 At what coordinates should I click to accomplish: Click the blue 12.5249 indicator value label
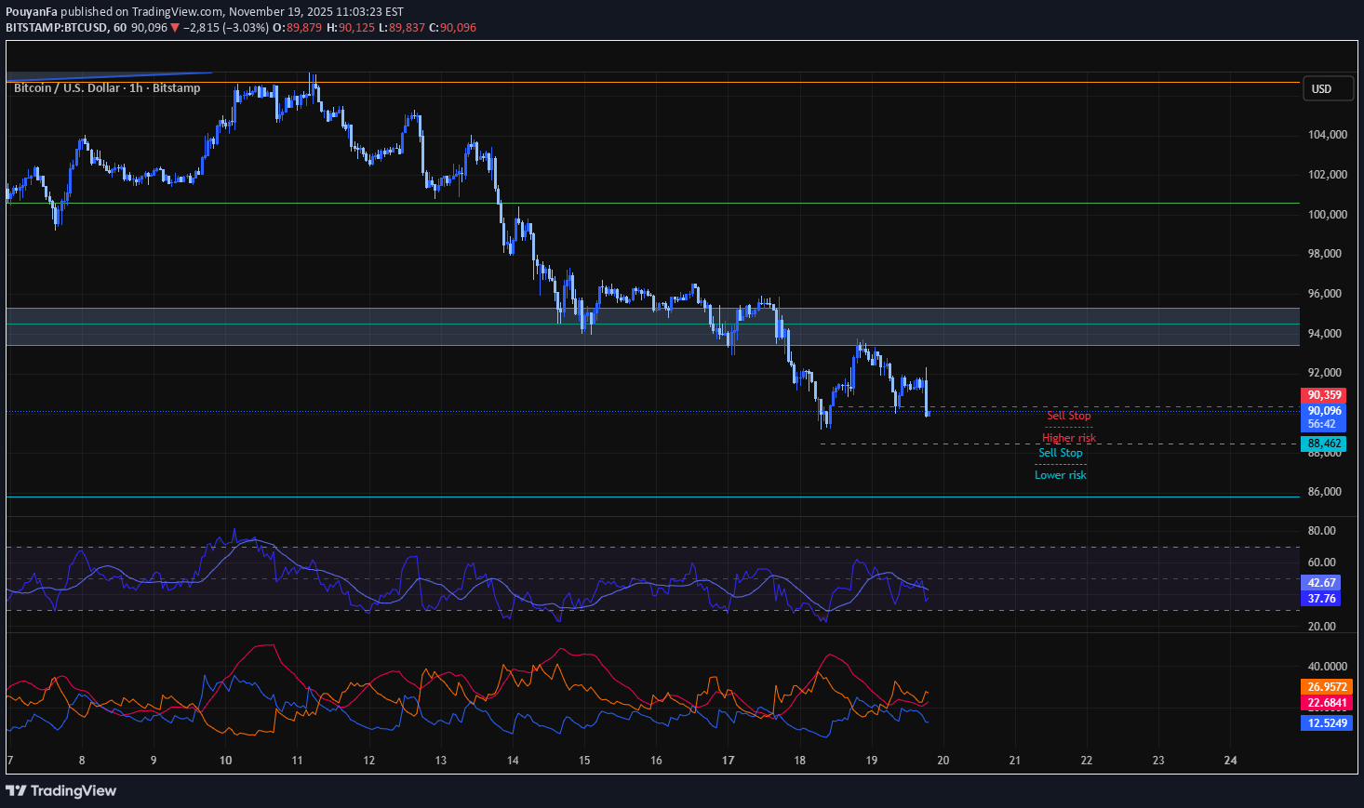pos(1322,722)
